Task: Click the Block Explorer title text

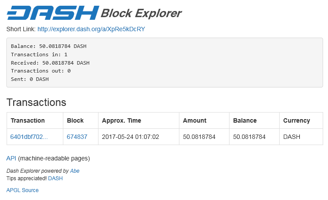Action: (x=141, y=13)
